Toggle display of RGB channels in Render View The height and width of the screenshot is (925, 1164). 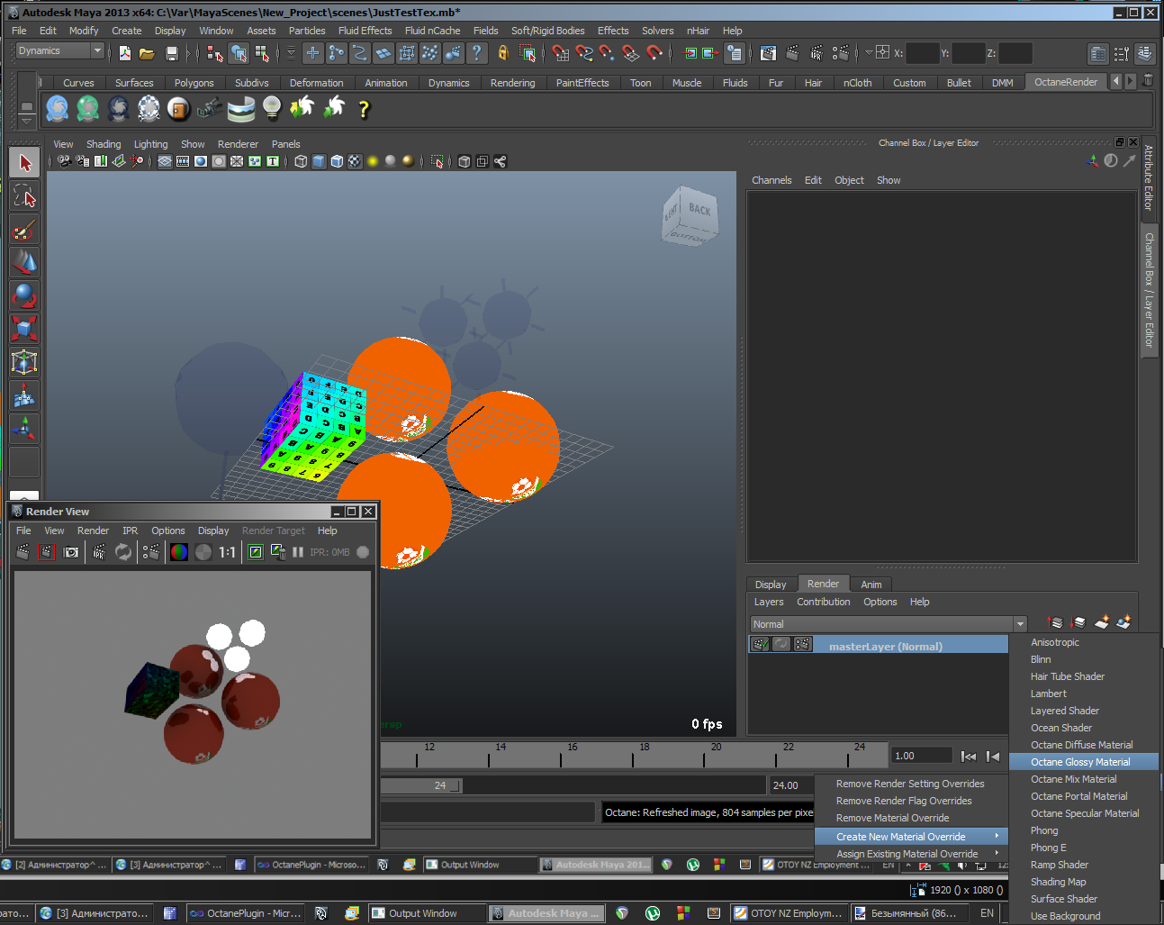pos(179,552)
